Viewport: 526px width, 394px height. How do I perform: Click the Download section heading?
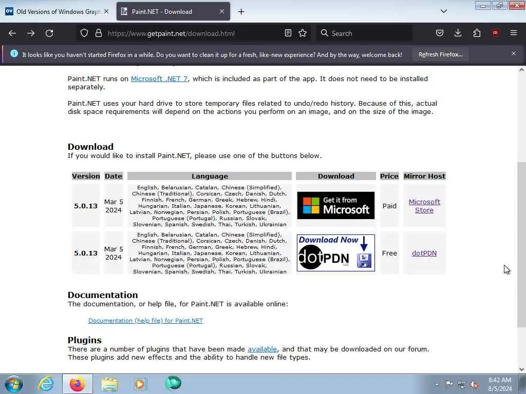[90, 147]
